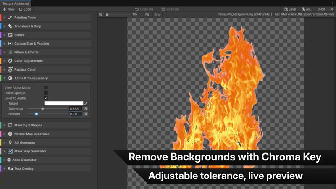
Task: Click the Replace Color icon
Action: click(10, 69)
